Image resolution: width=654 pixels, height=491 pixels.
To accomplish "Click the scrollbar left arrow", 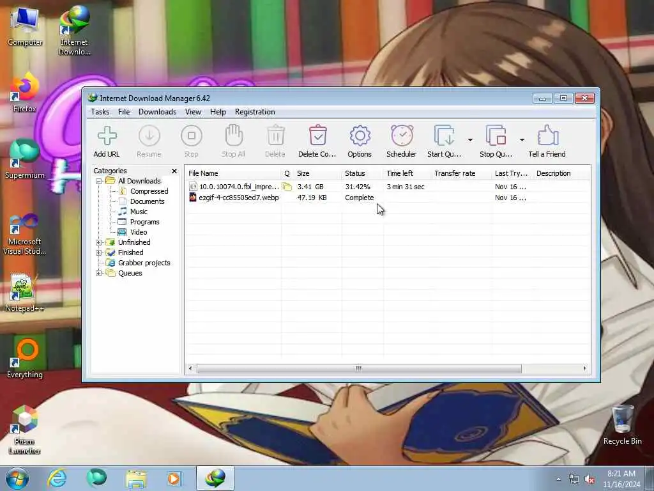I will [x=190, y=368].
